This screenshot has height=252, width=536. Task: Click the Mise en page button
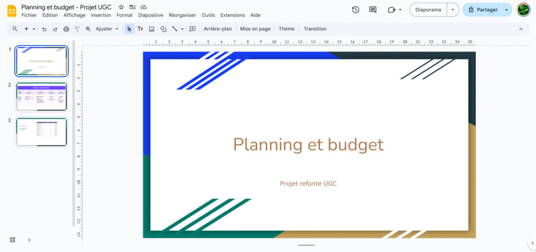point(255,29)
